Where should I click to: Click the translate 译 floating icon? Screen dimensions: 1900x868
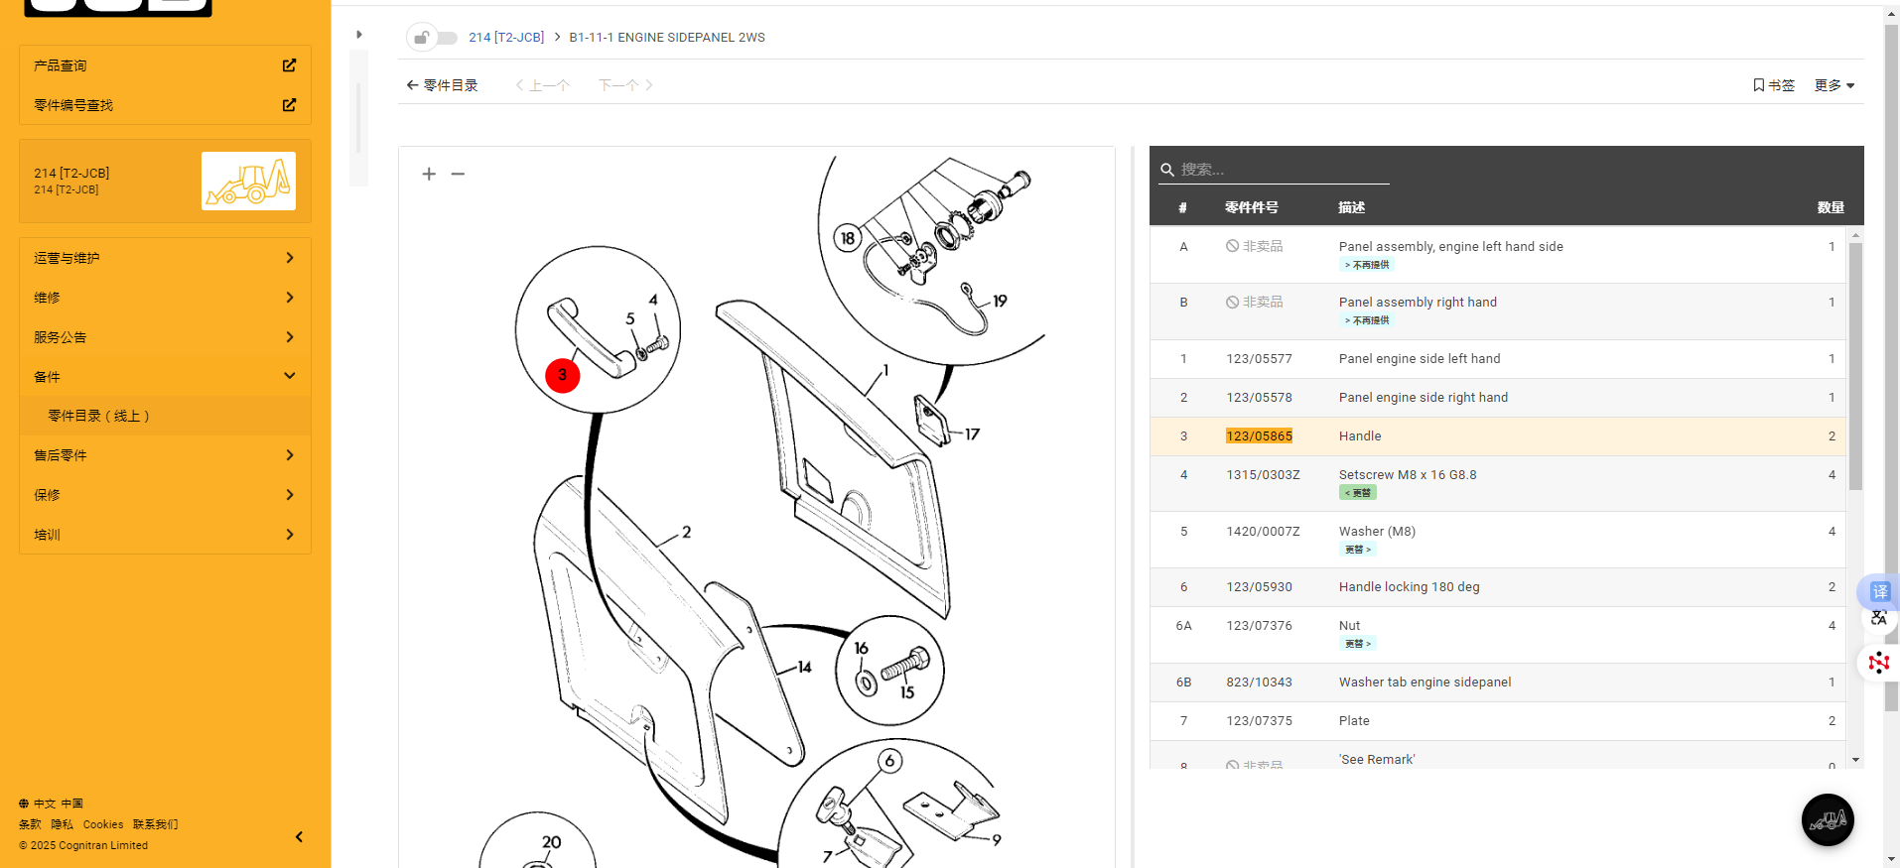1879,591
